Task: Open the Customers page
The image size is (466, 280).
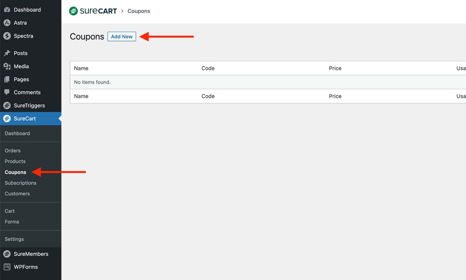Action: coord(17,193)
